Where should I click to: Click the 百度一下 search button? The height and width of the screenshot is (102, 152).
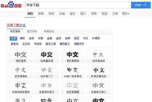pyautogui.click(x=141, y=5)
